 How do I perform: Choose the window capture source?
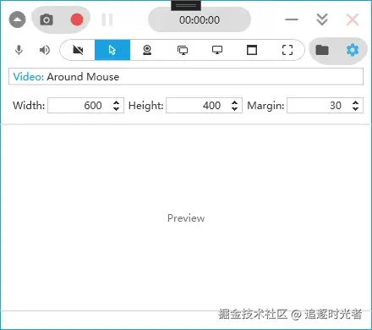click(252, 50)
